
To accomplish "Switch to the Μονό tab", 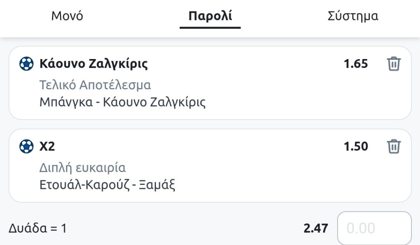I will pos(67,16).
